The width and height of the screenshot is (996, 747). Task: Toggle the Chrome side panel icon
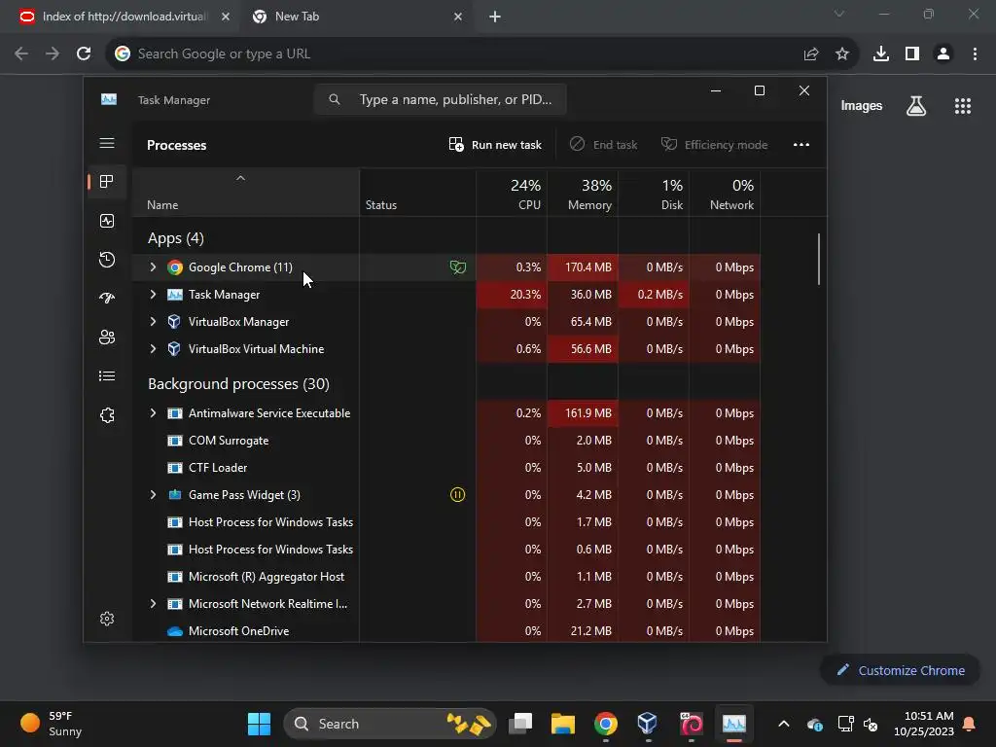pos(911,54)
